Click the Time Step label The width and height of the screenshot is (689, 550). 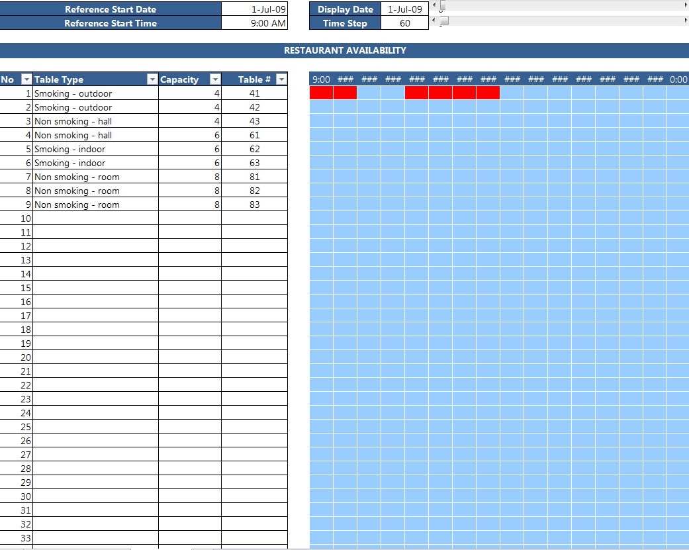pyautogui.click(x=345, y=23)
